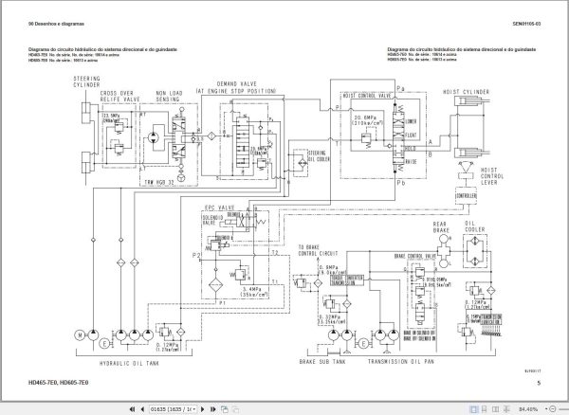Click the STEERING OIL COOLER label
Screen dimensions: 569x415
(x=319, y=156)
